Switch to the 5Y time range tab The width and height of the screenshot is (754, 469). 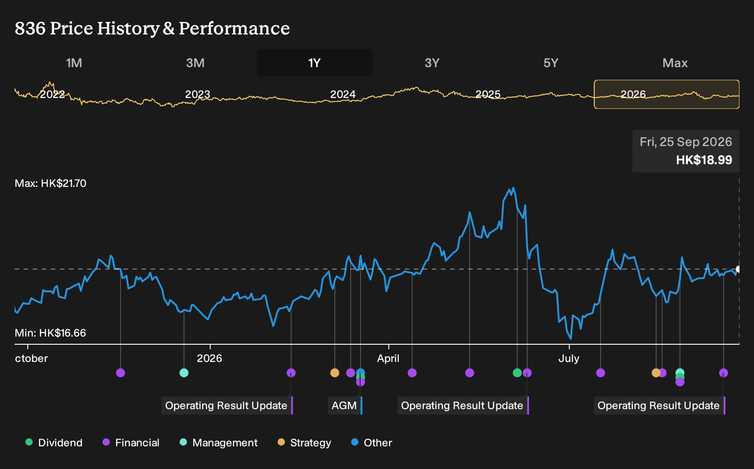point(551,63)
